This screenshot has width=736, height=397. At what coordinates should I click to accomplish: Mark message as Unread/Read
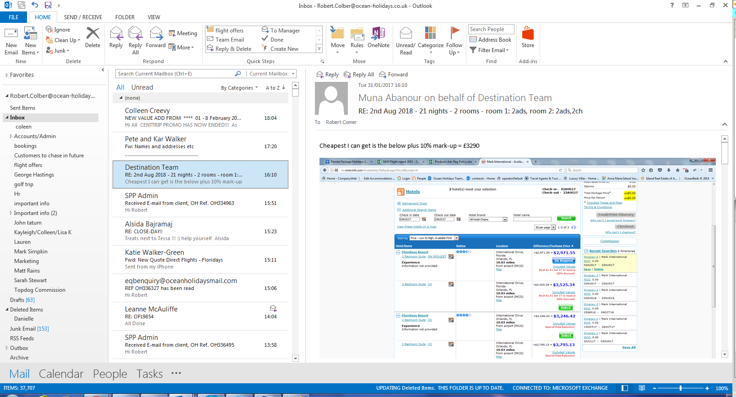(406, 41)
